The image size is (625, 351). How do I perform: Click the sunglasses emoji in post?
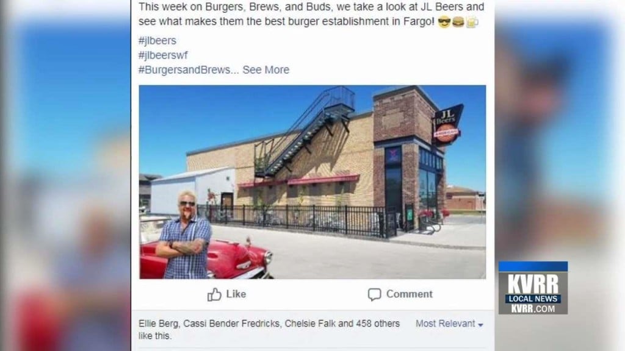click(444, 23)
